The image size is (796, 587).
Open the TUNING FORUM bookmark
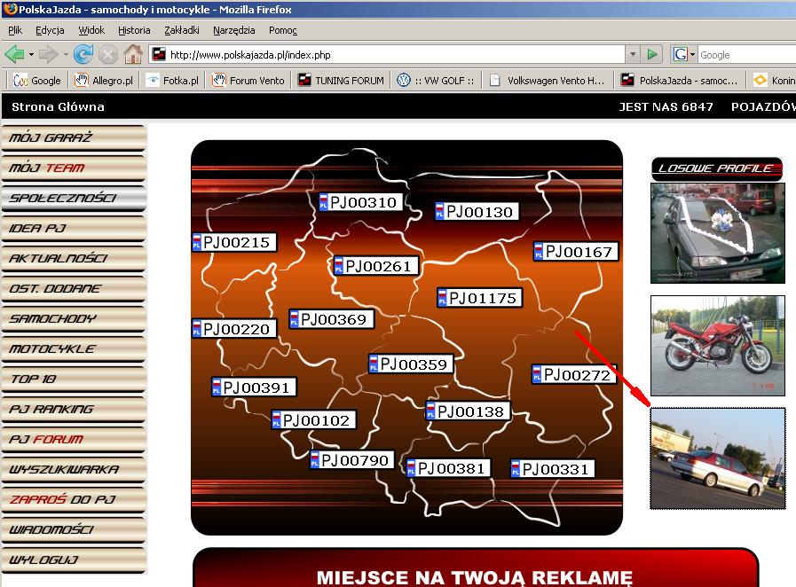pyautogui.click(x=341, y=80)
